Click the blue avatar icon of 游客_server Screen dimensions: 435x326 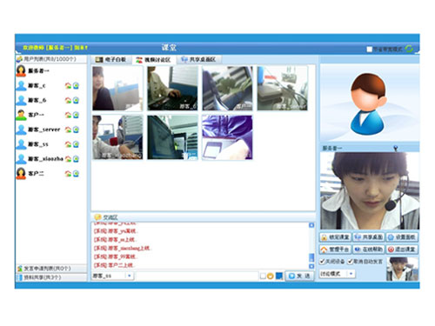coord(21,130)
